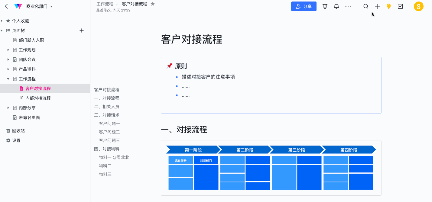Open the search magnifier
The height and width of the screenshot is (202, 432).
366,6
